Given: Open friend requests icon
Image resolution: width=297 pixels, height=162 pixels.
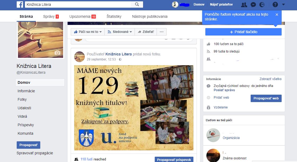Looking at the screenshot, I should point(244,5).
